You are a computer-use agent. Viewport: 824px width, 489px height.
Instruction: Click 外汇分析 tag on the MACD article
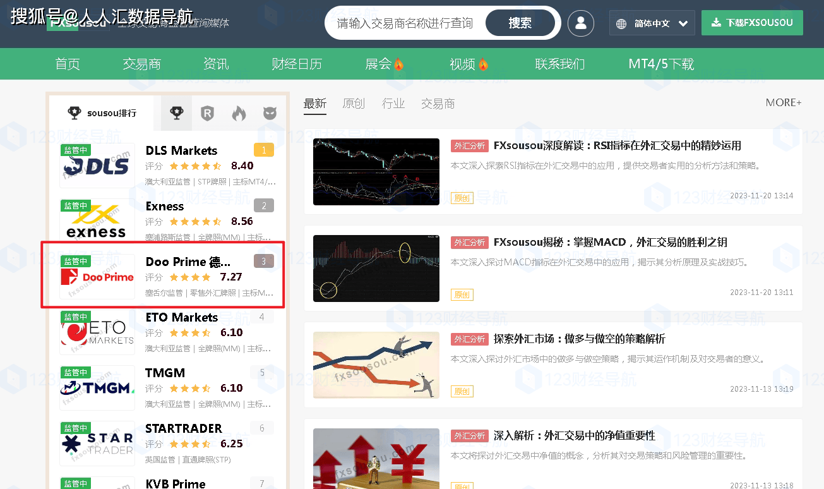click(x=470, y=243)
